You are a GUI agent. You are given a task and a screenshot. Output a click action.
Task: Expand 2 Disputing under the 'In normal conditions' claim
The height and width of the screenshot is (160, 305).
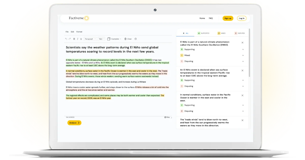pyautogui.click(x=212, y=111)
